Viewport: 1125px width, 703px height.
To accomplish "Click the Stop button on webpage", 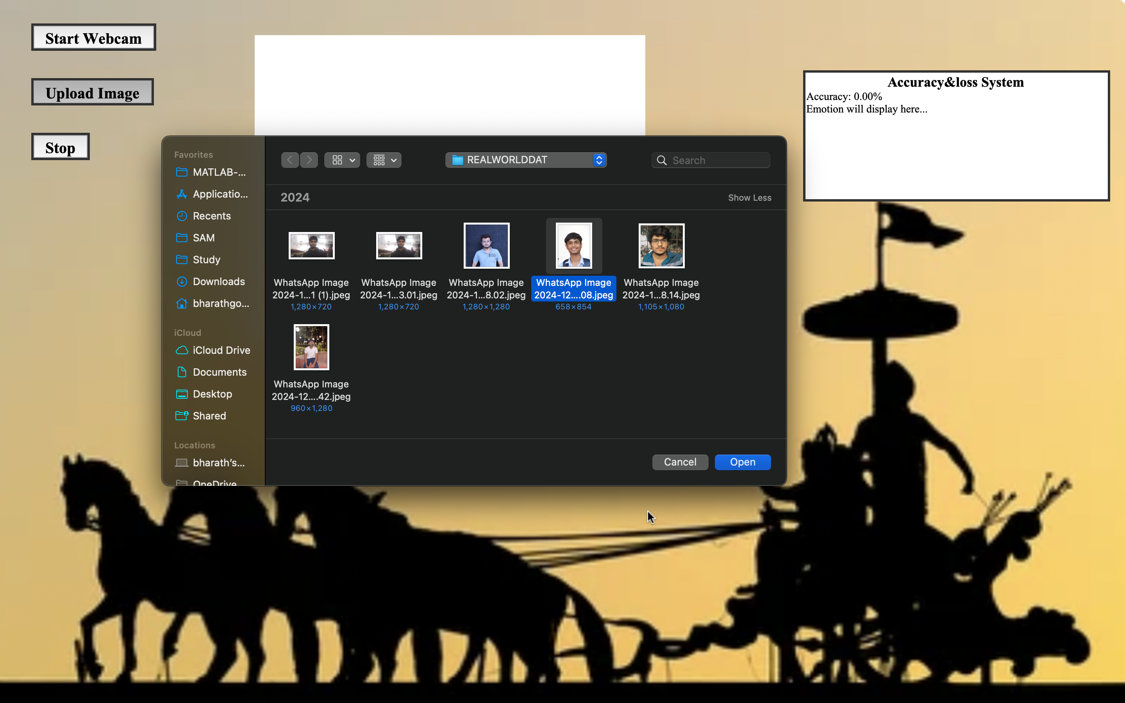I will click(61, 147).
